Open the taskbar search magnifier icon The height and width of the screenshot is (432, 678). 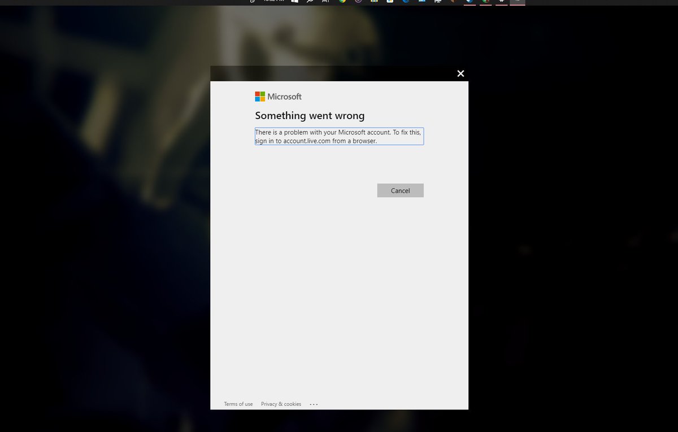(310, 2)
